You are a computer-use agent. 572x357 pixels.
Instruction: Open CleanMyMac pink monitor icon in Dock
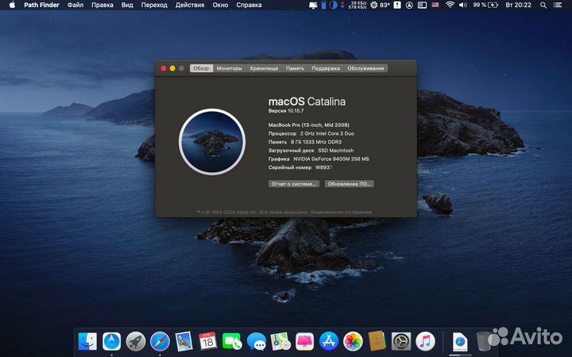[304, 341]
